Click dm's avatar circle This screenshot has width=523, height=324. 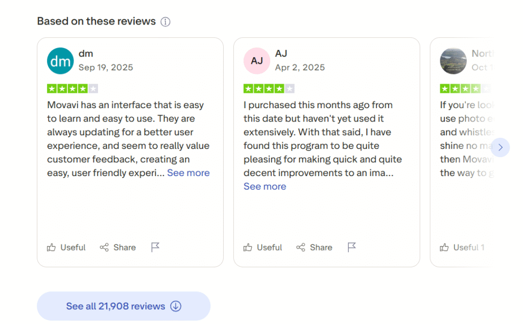(x=60, y=60)
